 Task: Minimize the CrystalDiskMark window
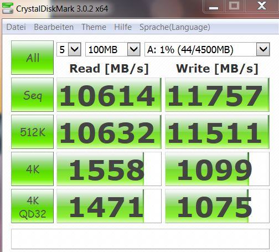[214, 7]
